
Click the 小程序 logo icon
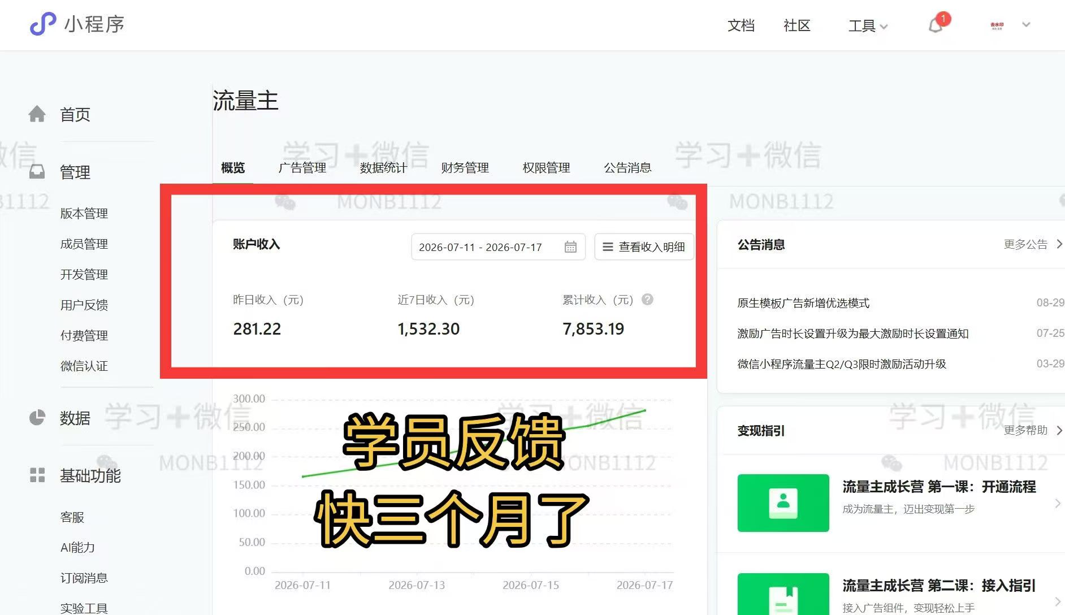click(43, 24)
